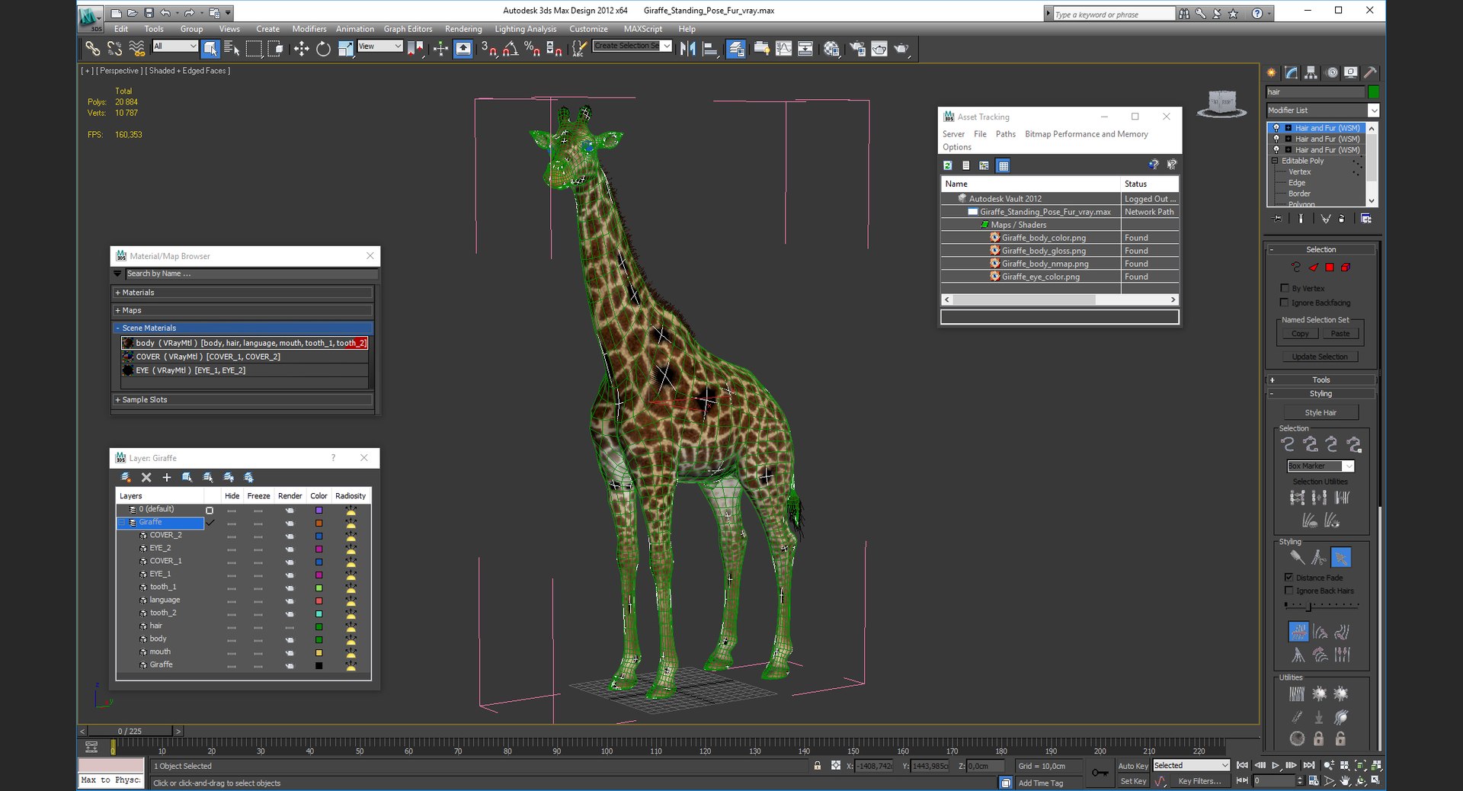Expand the Sample Slots group
This screenshot has height=791, width=1463.
pos(243,399)
